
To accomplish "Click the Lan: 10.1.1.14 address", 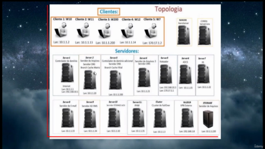I will tap(128, 43).
